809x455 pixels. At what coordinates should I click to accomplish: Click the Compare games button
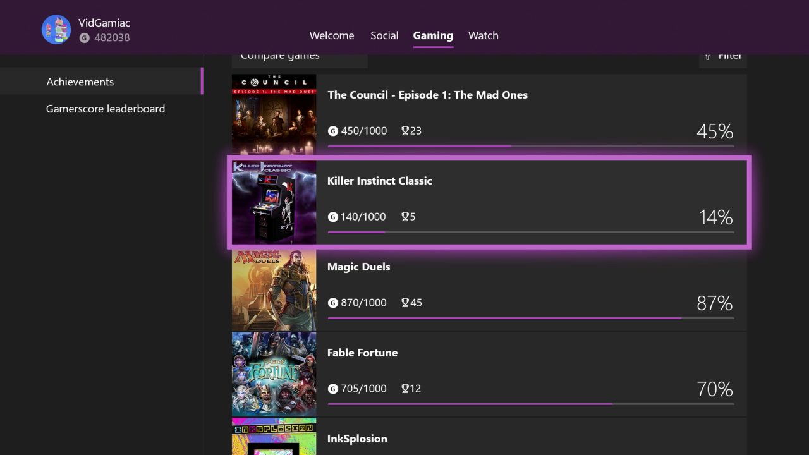pyautogui.click(x=300, y=61)
